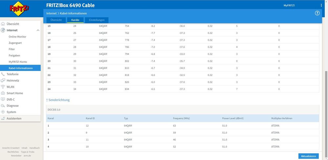Open MyFRITZ!-Konto in the sidebar
This screenshot has width=328, height=160.
click(18, 62)
